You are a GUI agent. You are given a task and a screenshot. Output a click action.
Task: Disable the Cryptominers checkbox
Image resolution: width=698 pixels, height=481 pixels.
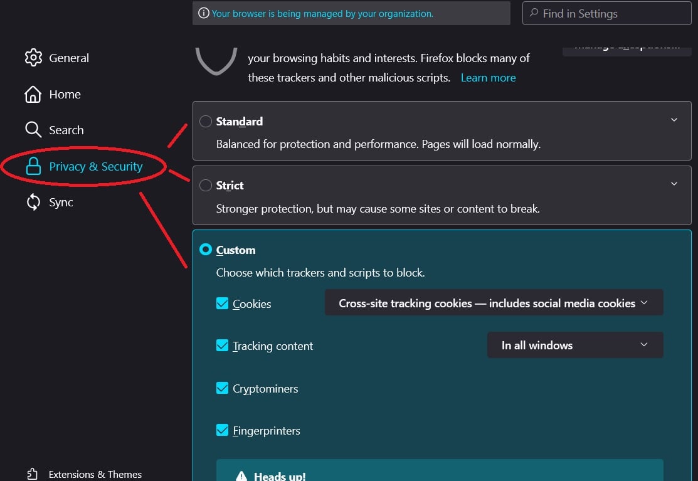[x=222, y=388]
